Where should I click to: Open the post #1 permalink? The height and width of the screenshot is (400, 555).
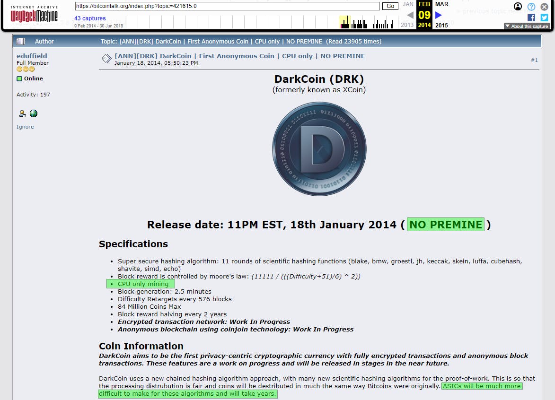pos(534,60)
